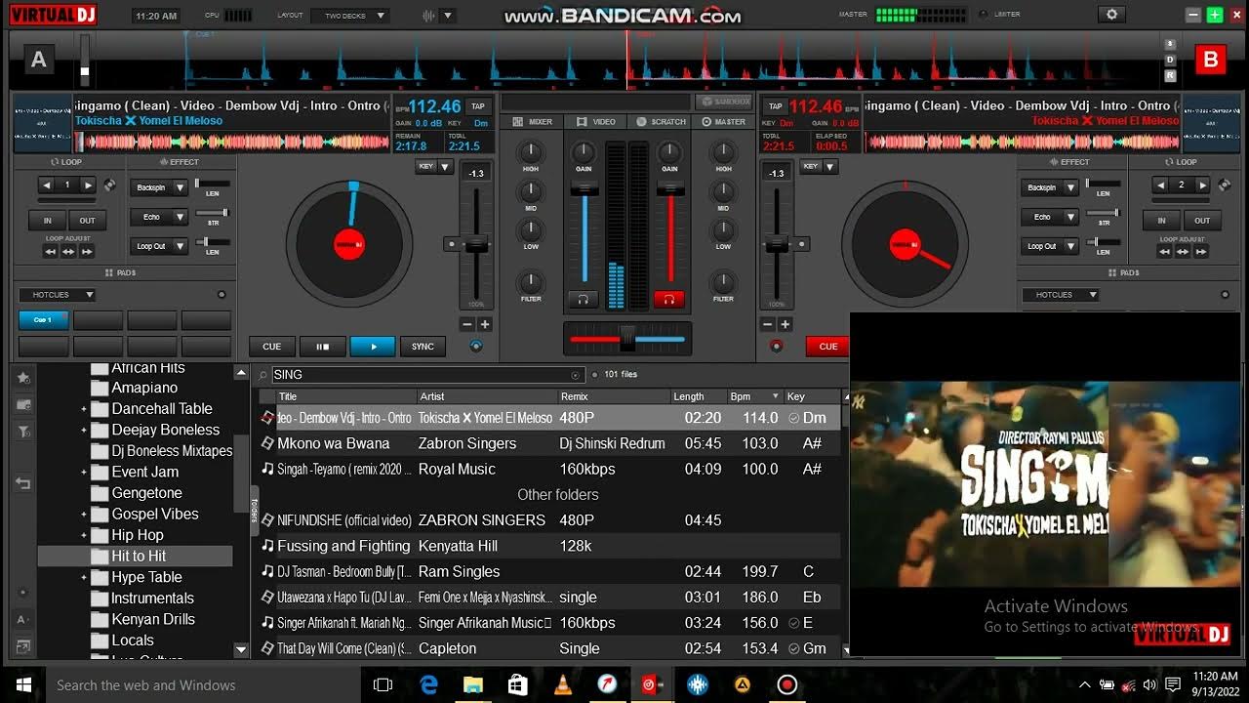Image resolution: width=1249 pixels, height=703 pixels.
Task: Click the deck B red headphone cue button
Action: pyautogui.click(x=669, y=299)
